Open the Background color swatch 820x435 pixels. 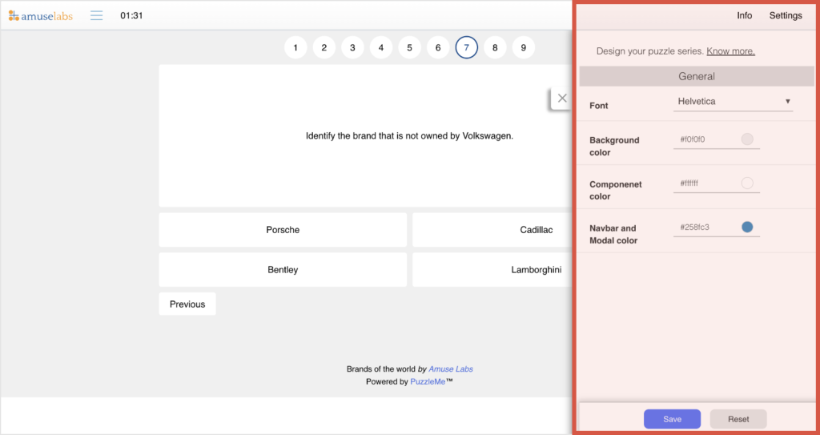point(747,139)
